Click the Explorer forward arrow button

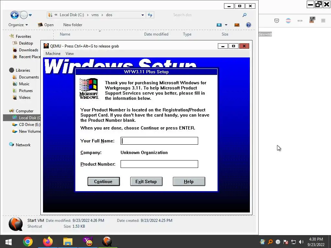pos(24,15)
